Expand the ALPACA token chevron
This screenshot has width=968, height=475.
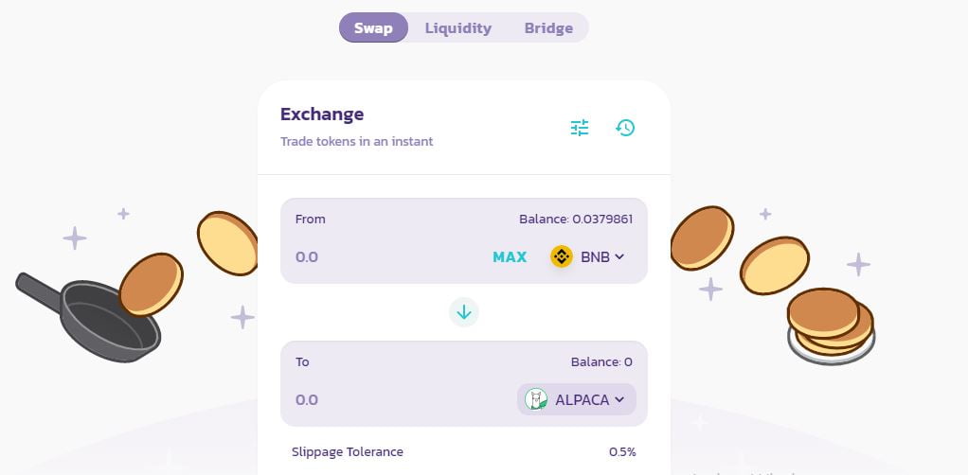click(x=619, y=399)
